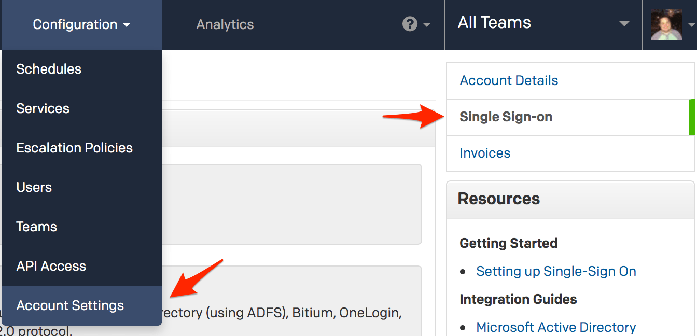The height and width of the screenshot is (336, 697).
Task: Select Schedules from the Configuration menu
Action: [x=49, y=69]
